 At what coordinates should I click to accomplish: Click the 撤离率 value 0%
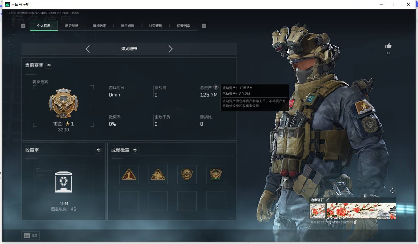(113, 124)
